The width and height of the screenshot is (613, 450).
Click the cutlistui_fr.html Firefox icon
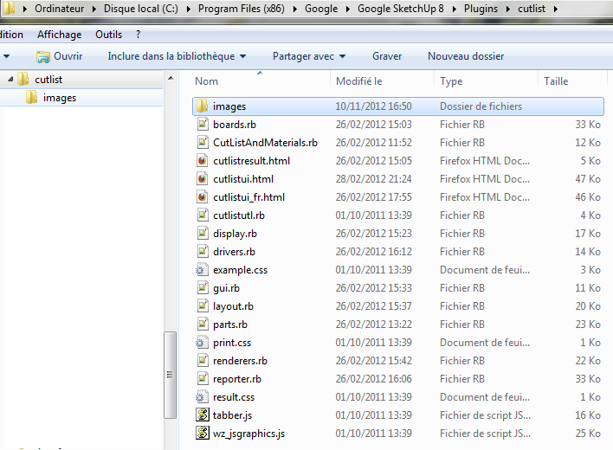pos(202,197)
